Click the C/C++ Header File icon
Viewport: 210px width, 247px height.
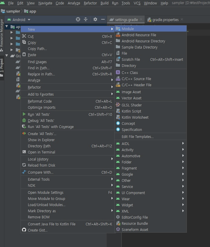pyautogui.click(x=118, y=85)
